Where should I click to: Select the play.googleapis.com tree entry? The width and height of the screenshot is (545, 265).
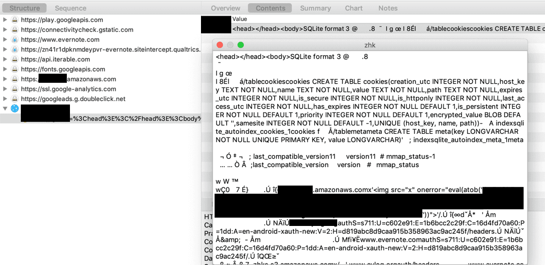62,20
